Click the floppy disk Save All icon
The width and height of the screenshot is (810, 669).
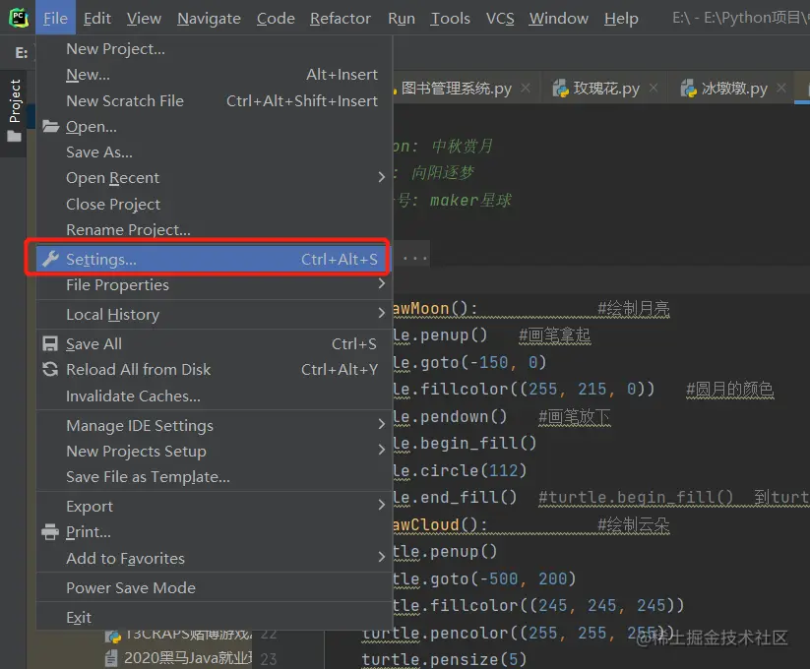coord(50,343)
